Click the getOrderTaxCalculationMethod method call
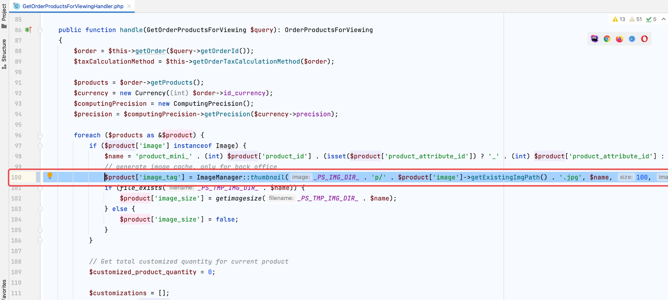 (246, 61)
